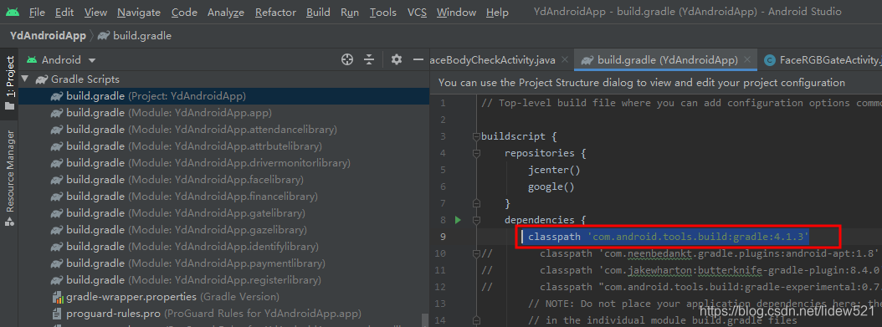Click YdAndroidApp breadcrumb in navigation bar

click(x=48, y=35)
